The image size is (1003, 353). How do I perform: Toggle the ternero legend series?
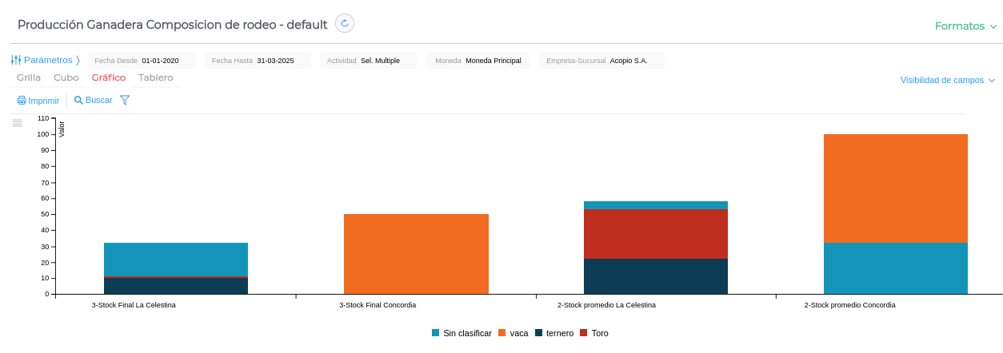(x=554, y=333)
